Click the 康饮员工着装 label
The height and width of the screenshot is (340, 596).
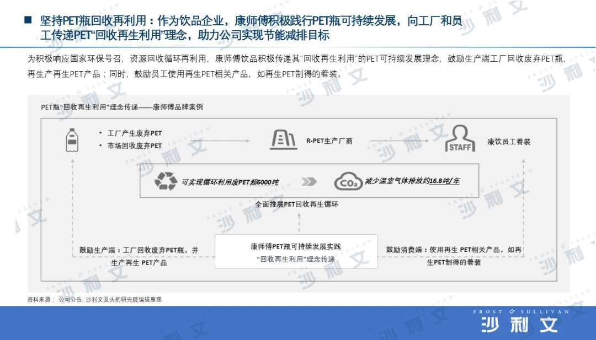[x=509, y=142]
